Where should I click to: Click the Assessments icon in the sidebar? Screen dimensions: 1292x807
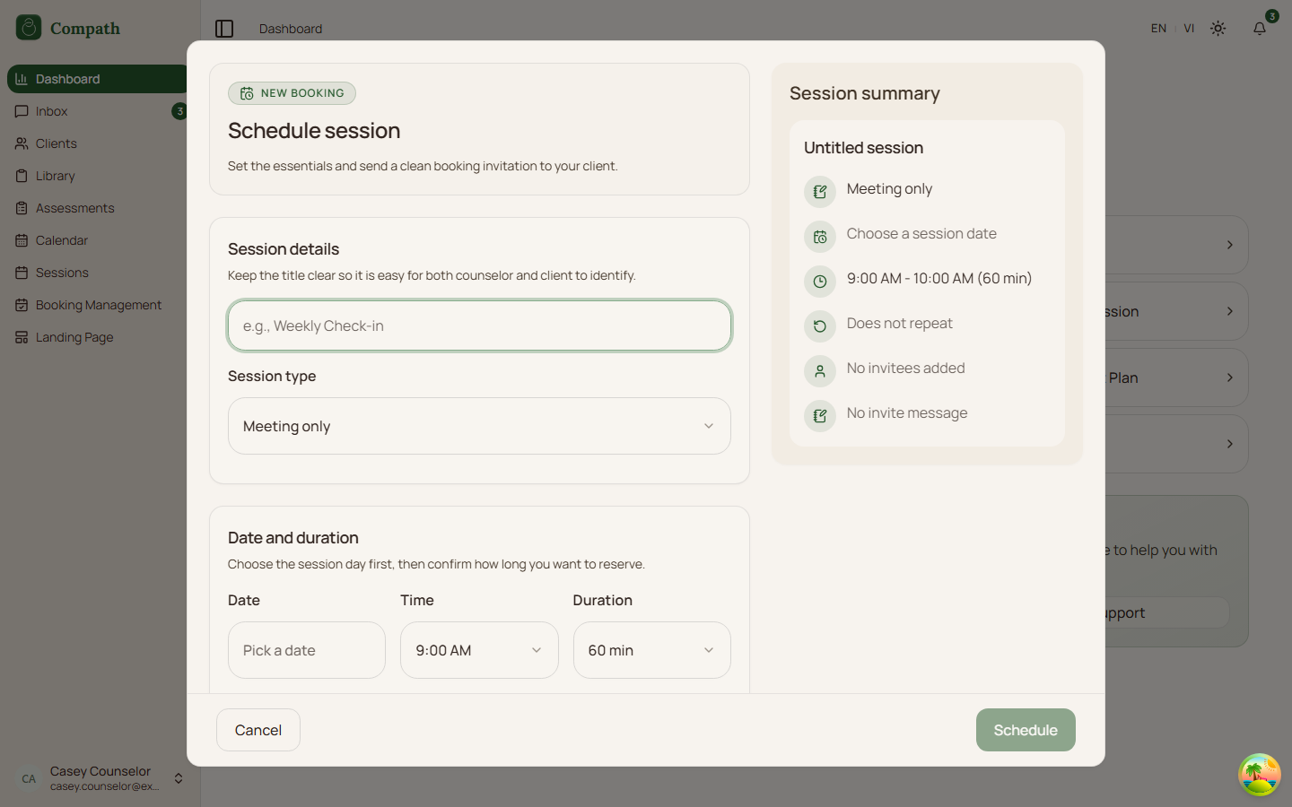click(20, 208)
